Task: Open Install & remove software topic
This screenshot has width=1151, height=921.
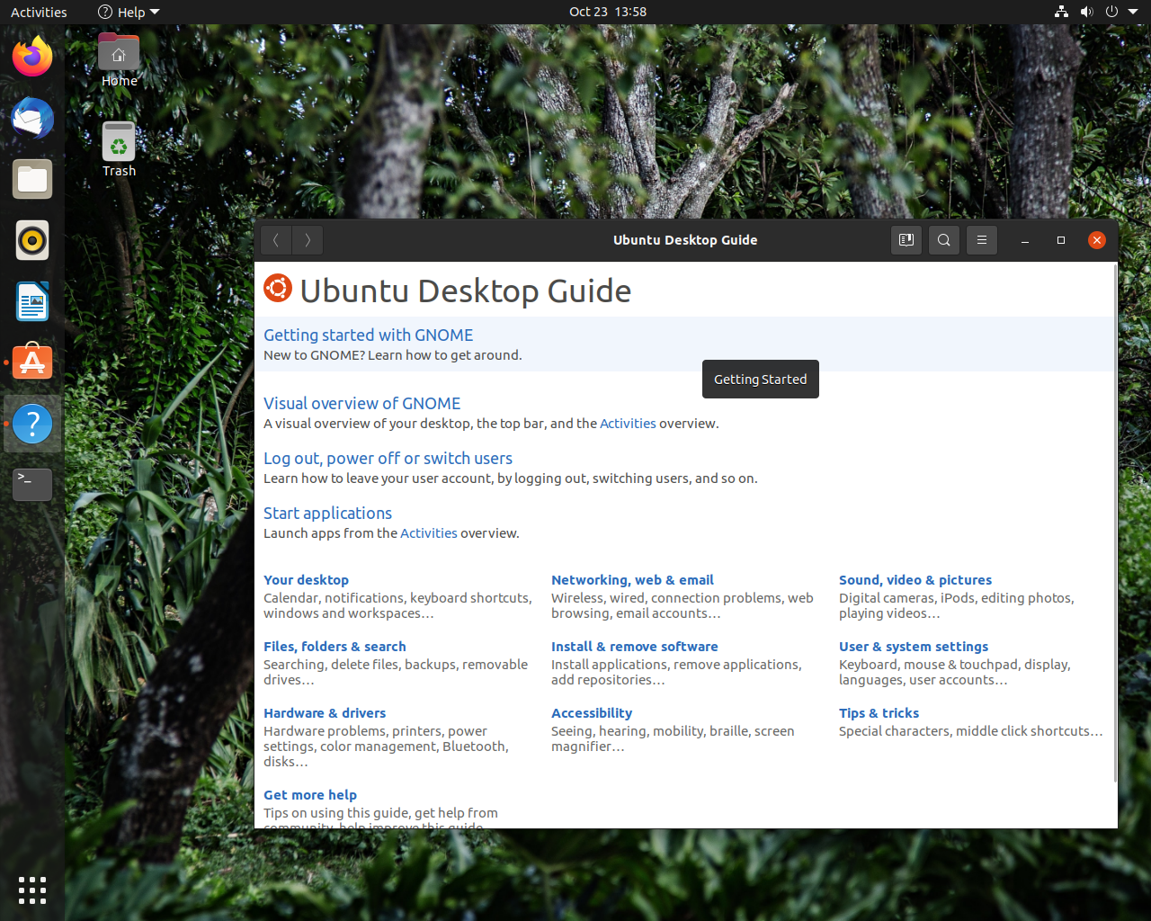Action: click(635, 647)
